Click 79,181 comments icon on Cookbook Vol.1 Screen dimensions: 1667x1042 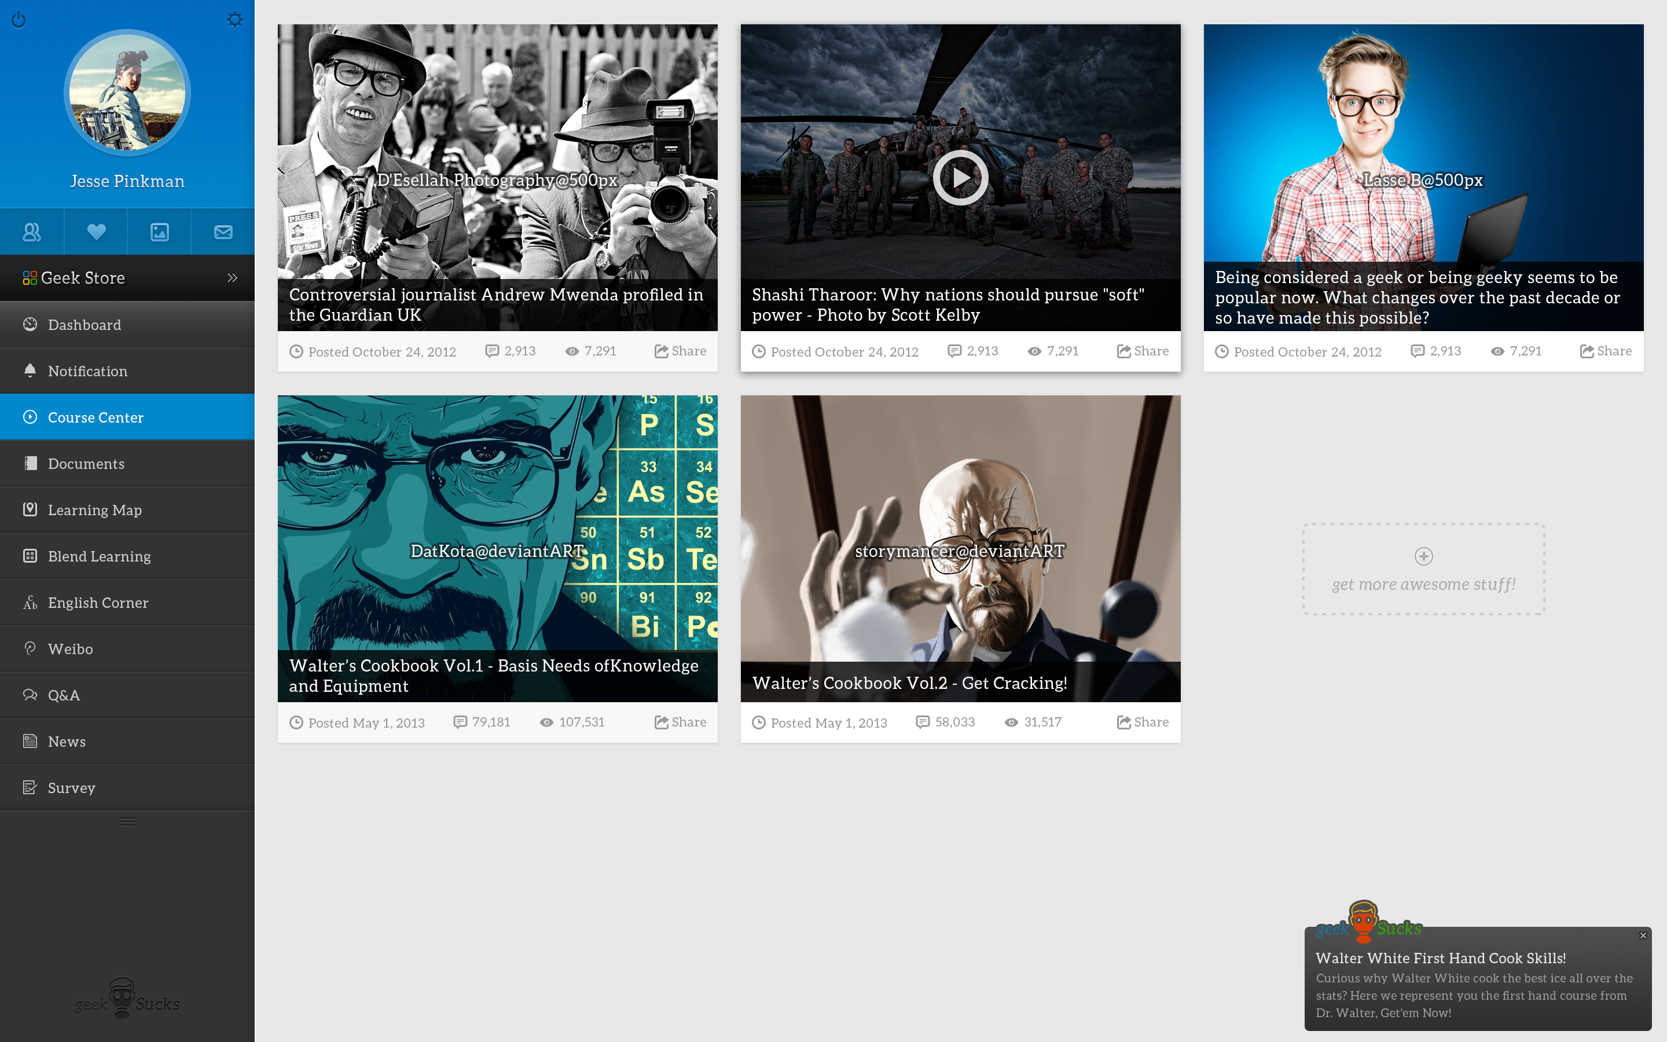460,721
